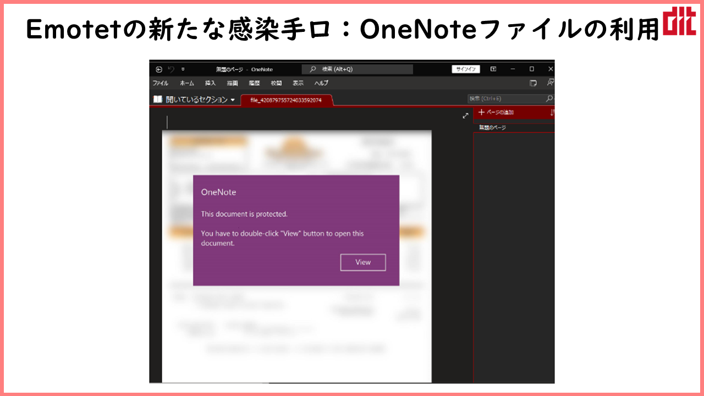Image resolution: width=704 pixels, height=396 pixels.
Task: Click the View button in the purple dialog
Action: (x=363, y=262)
